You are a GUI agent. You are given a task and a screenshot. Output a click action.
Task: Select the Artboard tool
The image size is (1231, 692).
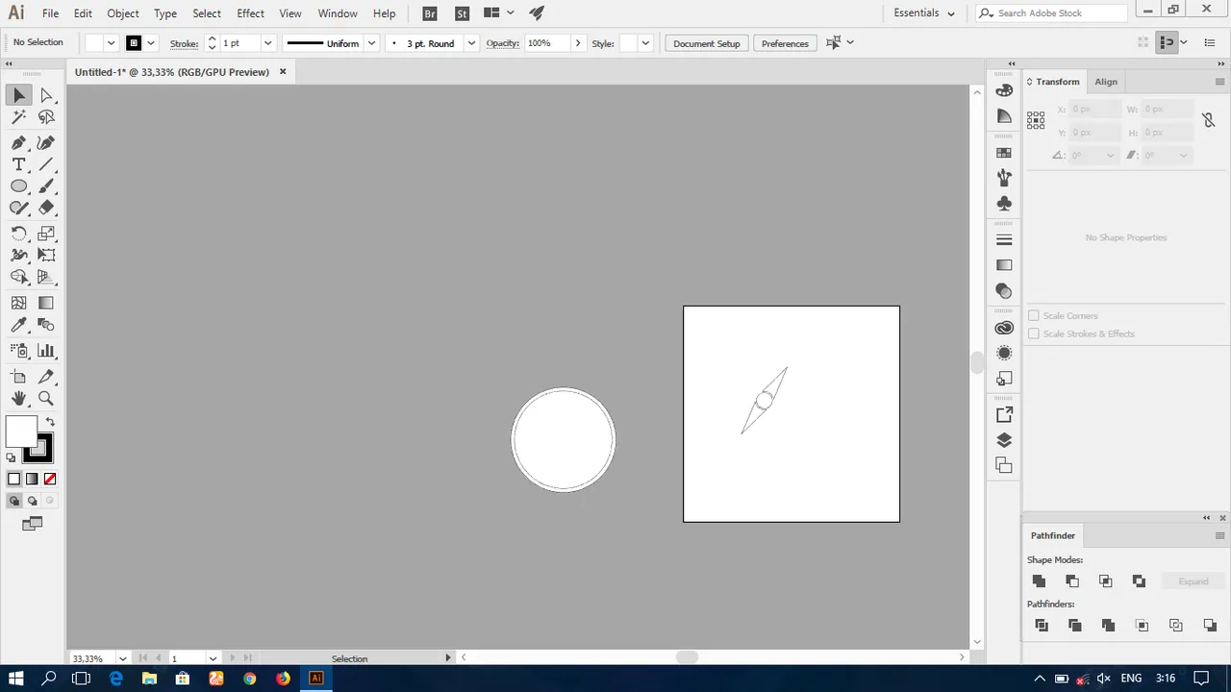[x=19, y=377]
